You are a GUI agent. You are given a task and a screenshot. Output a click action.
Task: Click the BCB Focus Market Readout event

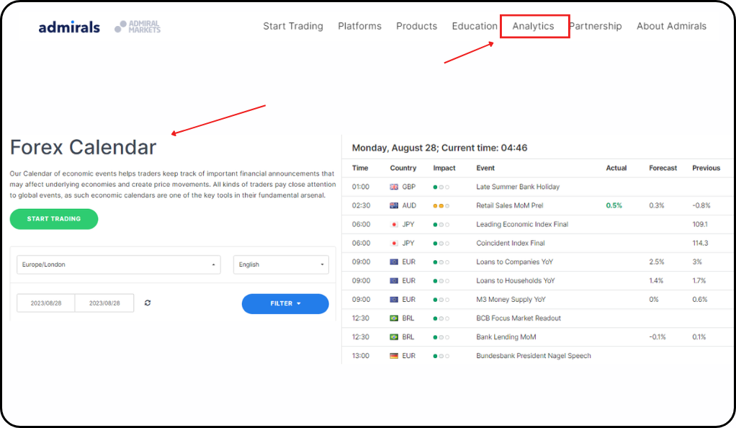tap(519, 318)
